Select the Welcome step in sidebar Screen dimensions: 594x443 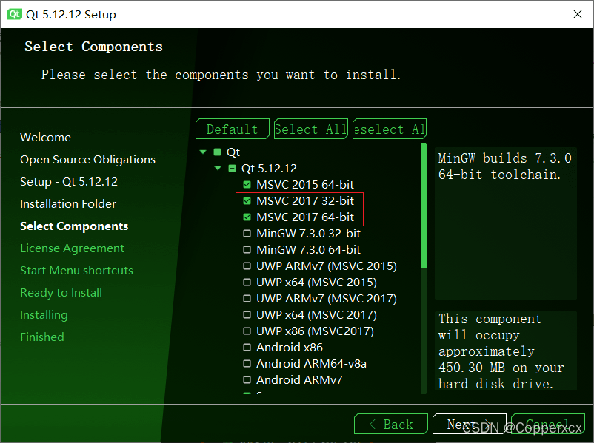pos(45,137)
